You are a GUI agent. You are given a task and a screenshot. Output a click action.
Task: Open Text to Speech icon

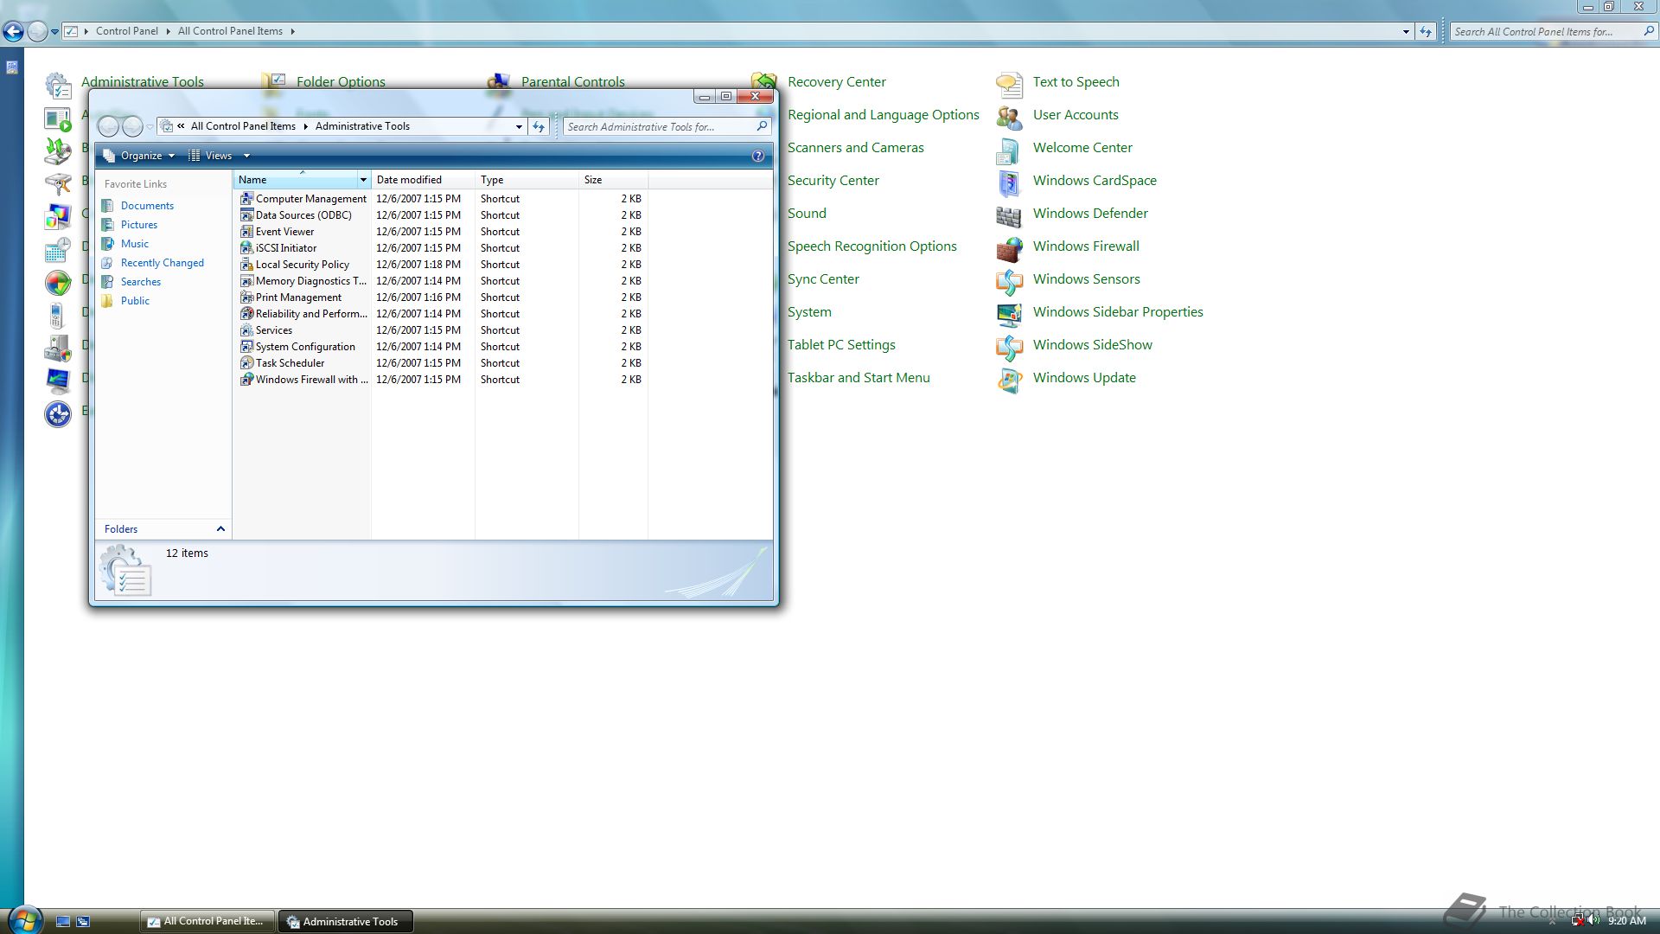coord(1009,84)
